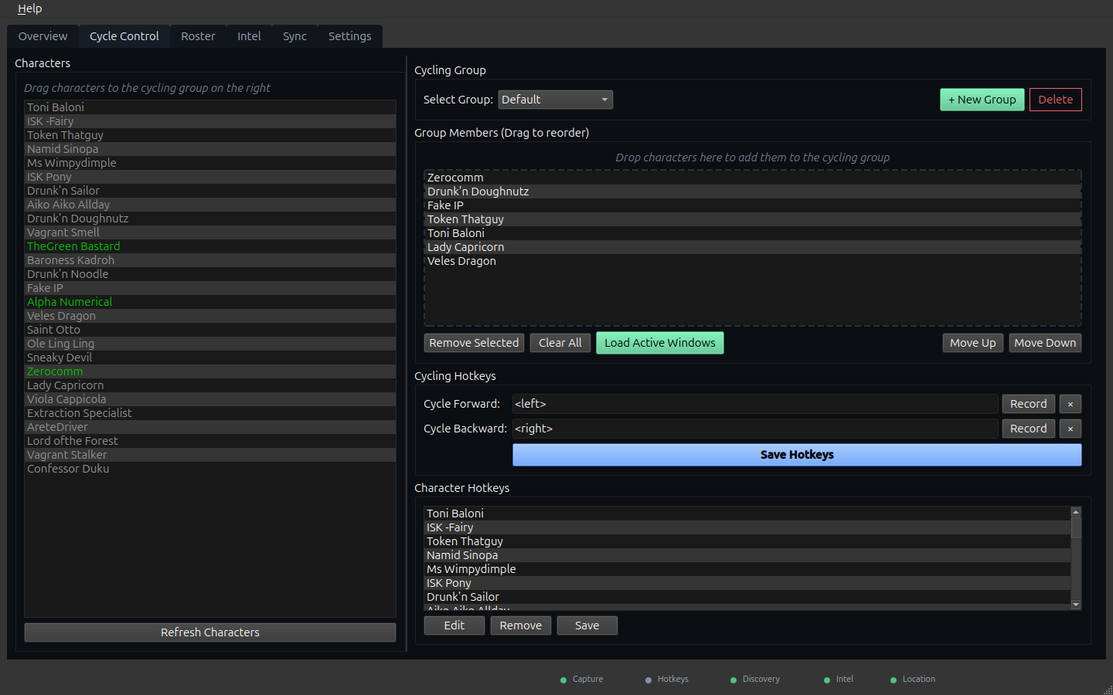The image size is (1113, 695).
Task: Open the Help menu
Action: (29, 8)
